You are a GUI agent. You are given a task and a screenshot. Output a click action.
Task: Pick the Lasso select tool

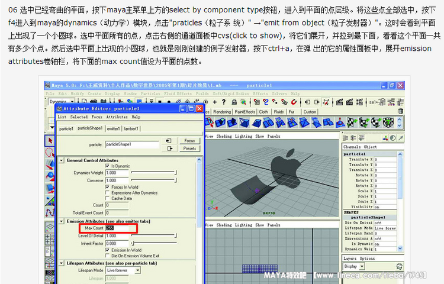(x=50, y=153)
